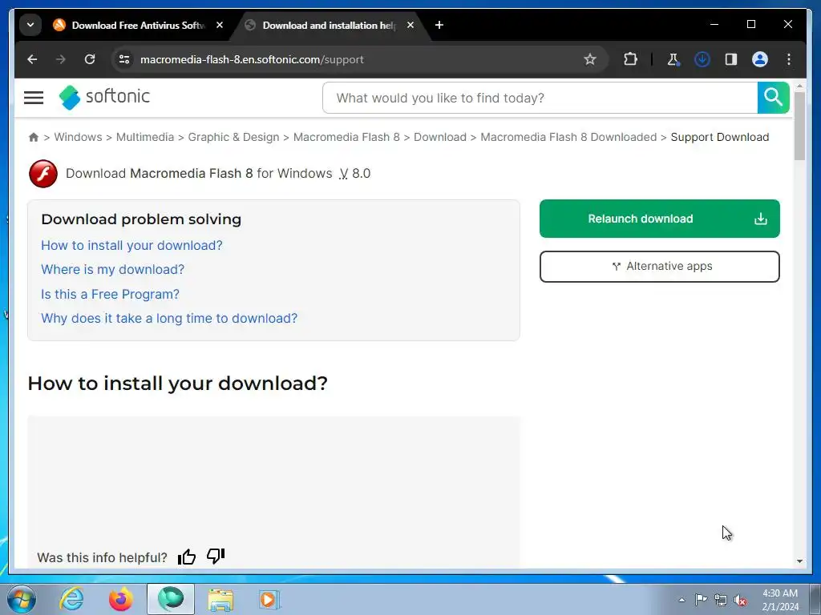821x615 pixels.
Task: Open Where is my download? link
Action: coord(112,269)
